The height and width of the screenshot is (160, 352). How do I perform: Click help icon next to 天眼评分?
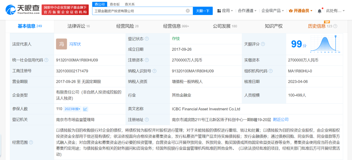click(263, 44)
